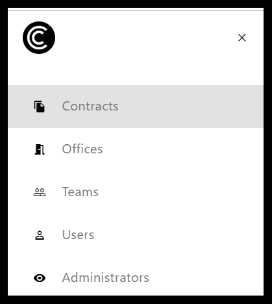Open the Contracts menu item
Image resolution: width=272 pixels, height=304 pixels.
coord(136,107)
